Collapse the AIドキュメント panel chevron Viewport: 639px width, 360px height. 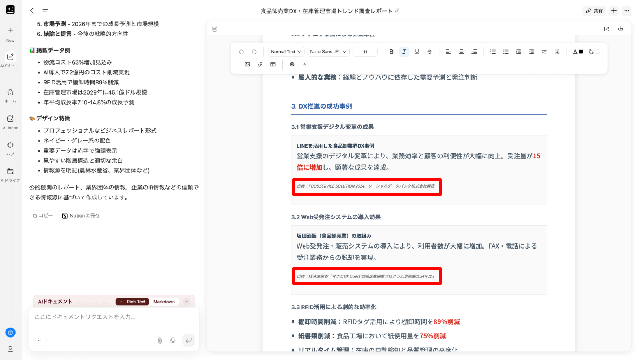coord(187,302)
